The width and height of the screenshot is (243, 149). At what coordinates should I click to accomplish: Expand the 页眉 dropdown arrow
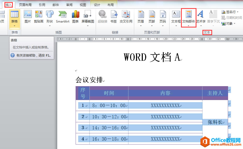(141, 26)
